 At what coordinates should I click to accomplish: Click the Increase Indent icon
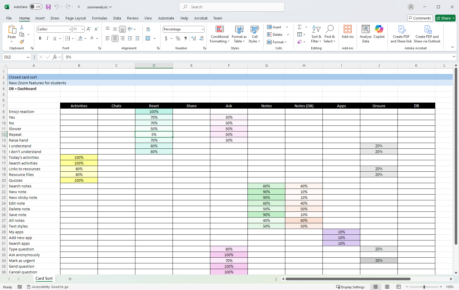click(x=137, y=38)
